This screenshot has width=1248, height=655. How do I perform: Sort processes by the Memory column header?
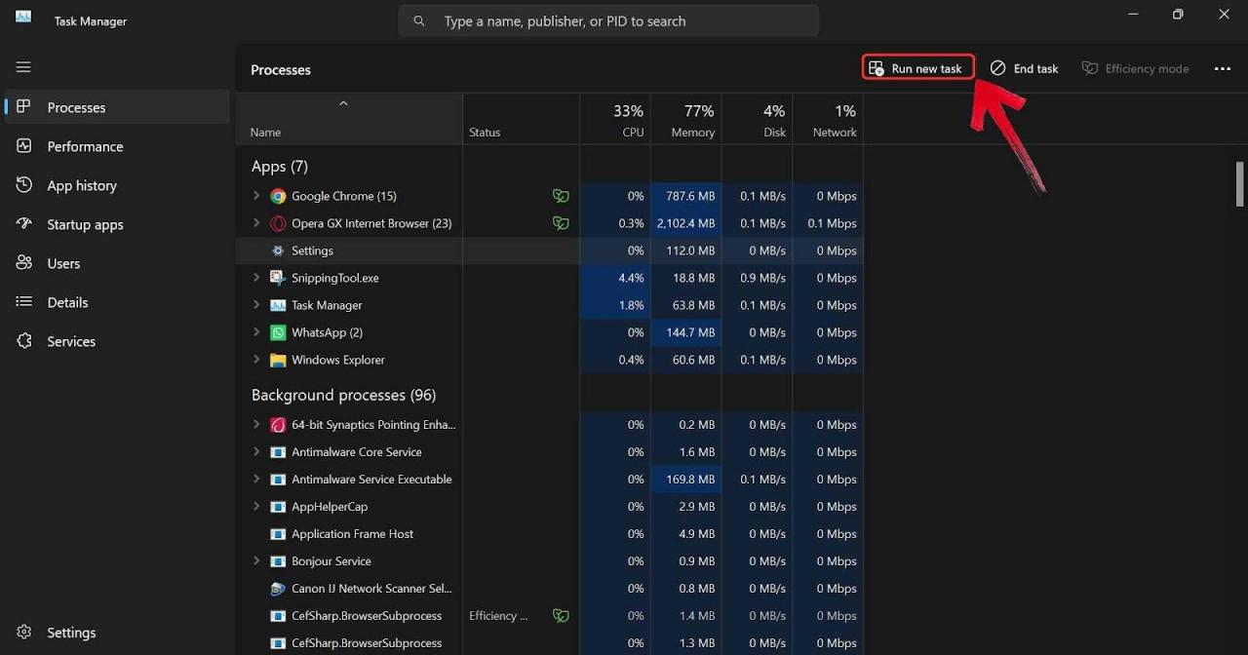point(686,121)
